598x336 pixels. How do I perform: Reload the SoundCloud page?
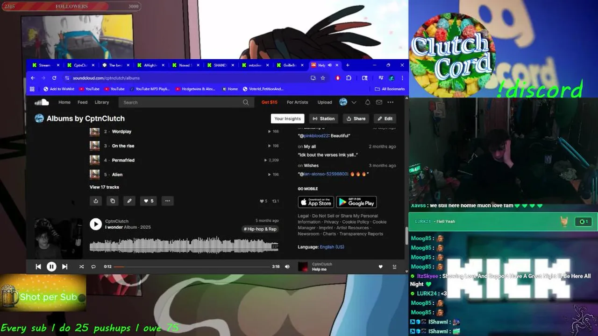click(54, 78)
